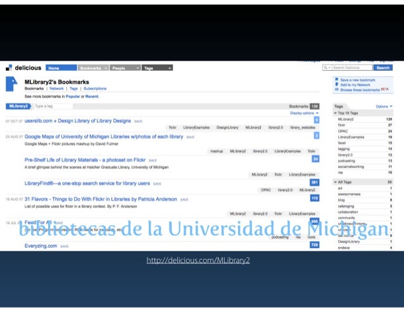This screenshot has height=312, width=404.
Task: Open the Tags panel Options dropdown
Action: (384, 106)
